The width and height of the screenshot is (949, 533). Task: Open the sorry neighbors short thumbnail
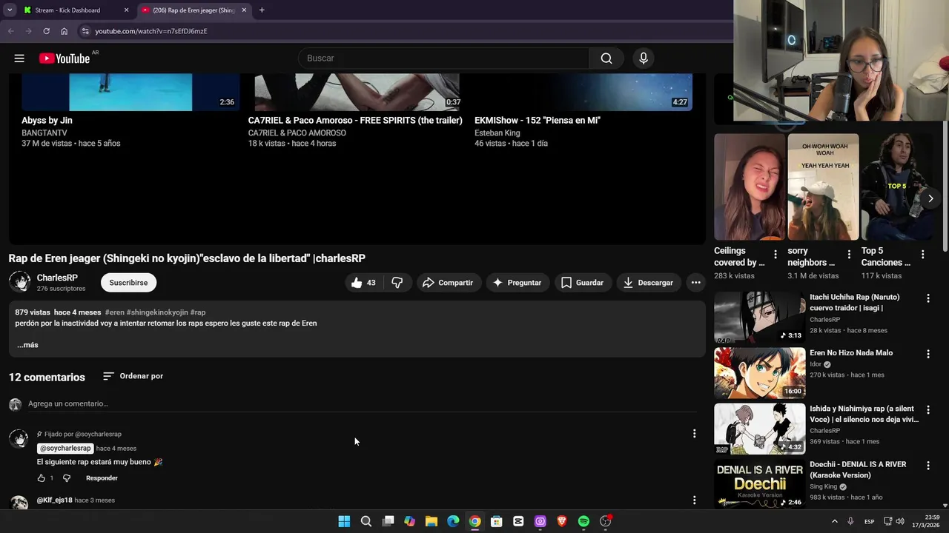point(823,187)
